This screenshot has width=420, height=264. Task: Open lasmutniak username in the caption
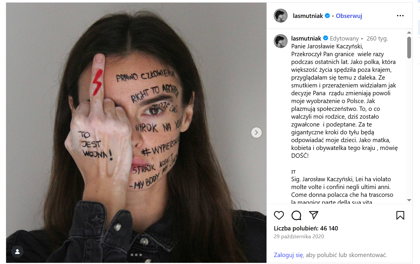306,38
